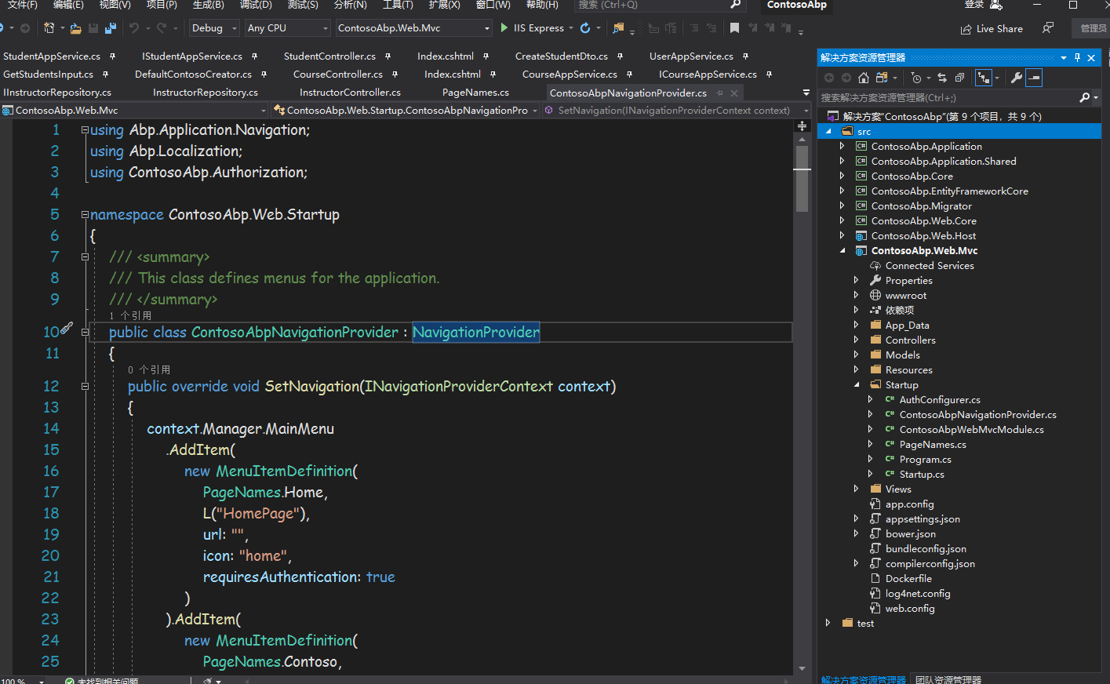1110x684 pixels.
Task: Open the 调试(D) menu
Action: tap(256, 5)
